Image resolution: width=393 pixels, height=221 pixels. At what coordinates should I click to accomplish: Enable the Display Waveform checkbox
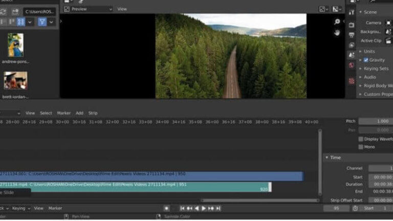(x=361, y=139)
